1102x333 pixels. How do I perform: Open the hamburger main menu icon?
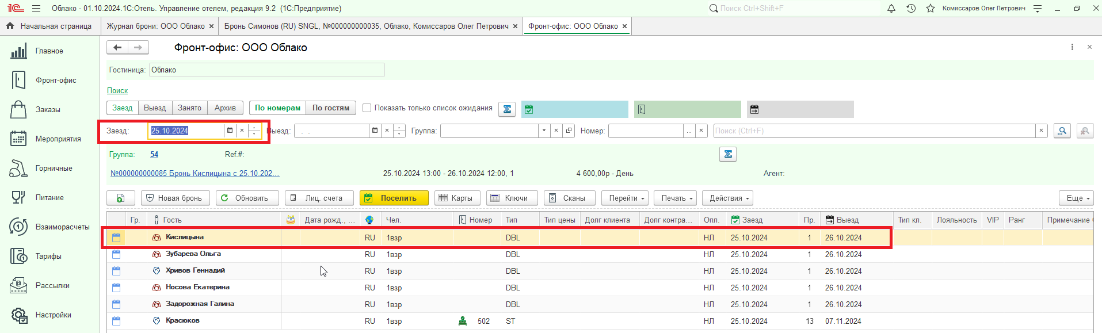pos(36,9)
